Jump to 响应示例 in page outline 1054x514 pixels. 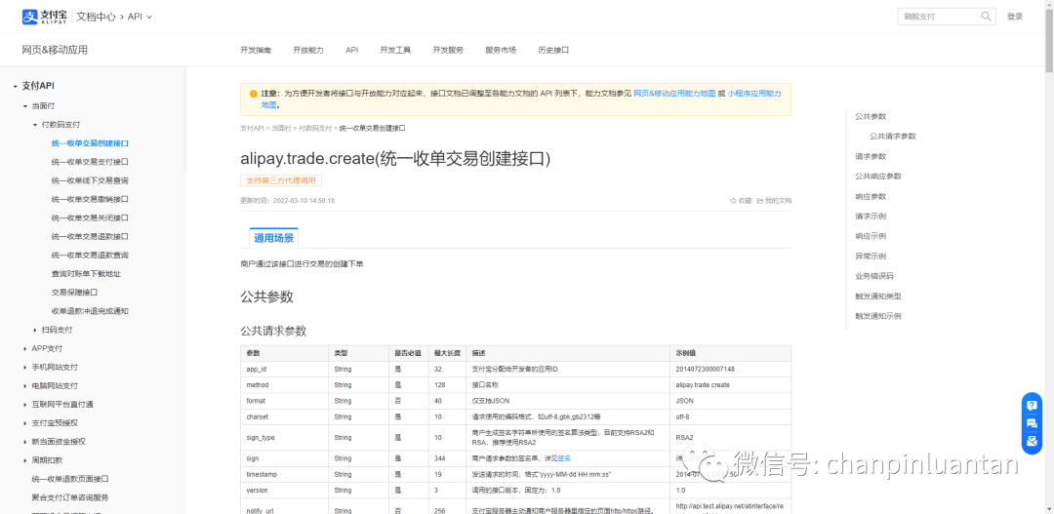tap(871, 236)
